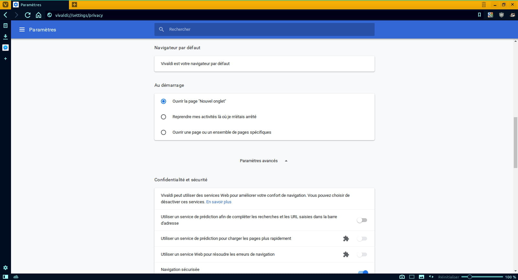Click the site info icon in the address bar
Viewport: 518px width, 280px height.
point(50,15)
